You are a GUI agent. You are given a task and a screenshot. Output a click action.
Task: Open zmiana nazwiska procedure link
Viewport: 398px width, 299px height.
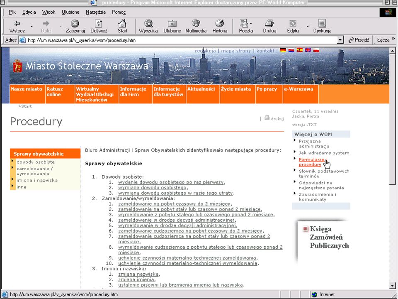(138, 274)
